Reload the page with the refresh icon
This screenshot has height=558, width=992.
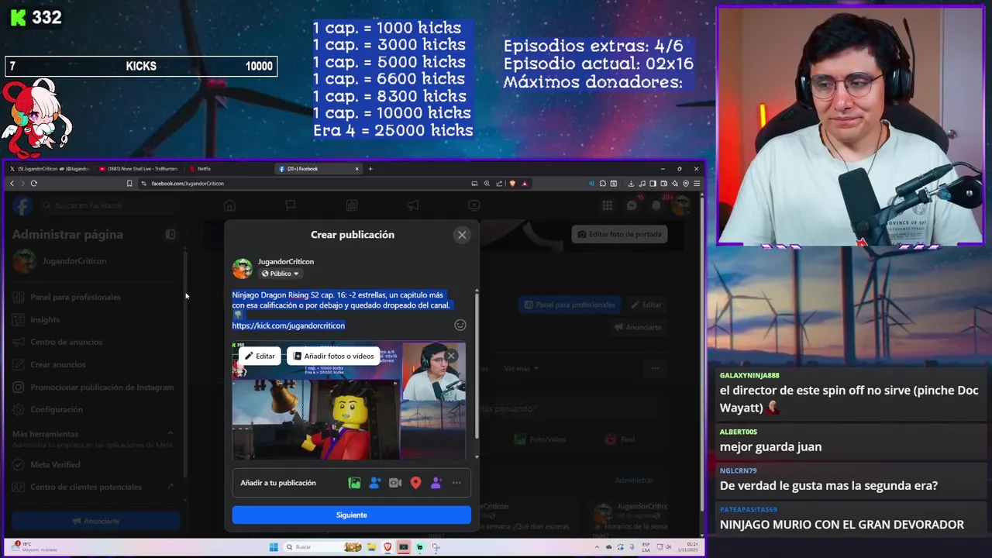pos(34,184)
